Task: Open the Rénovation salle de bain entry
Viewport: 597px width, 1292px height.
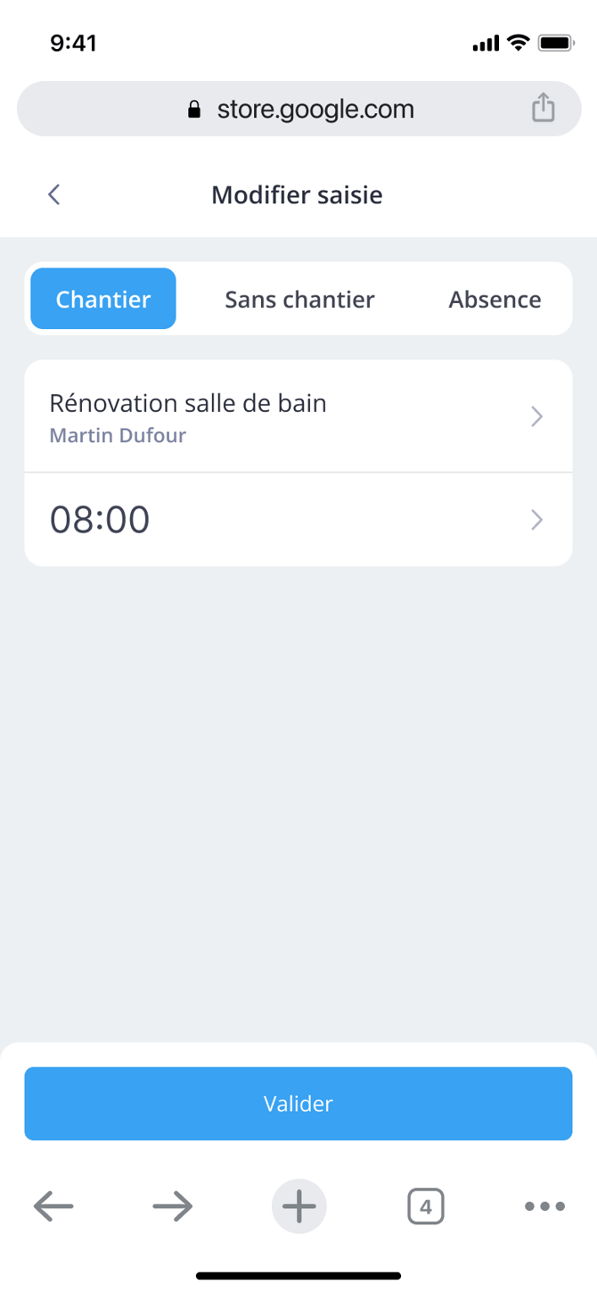Action: [188, 416]
